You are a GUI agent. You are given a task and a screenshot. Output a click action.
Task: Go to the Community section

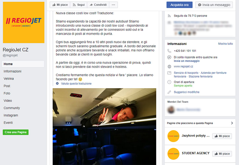(12, 108)
